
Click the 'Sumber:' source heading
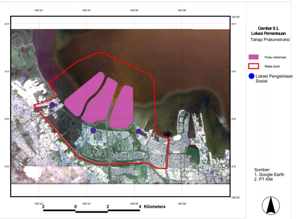(x=262, y=170)
